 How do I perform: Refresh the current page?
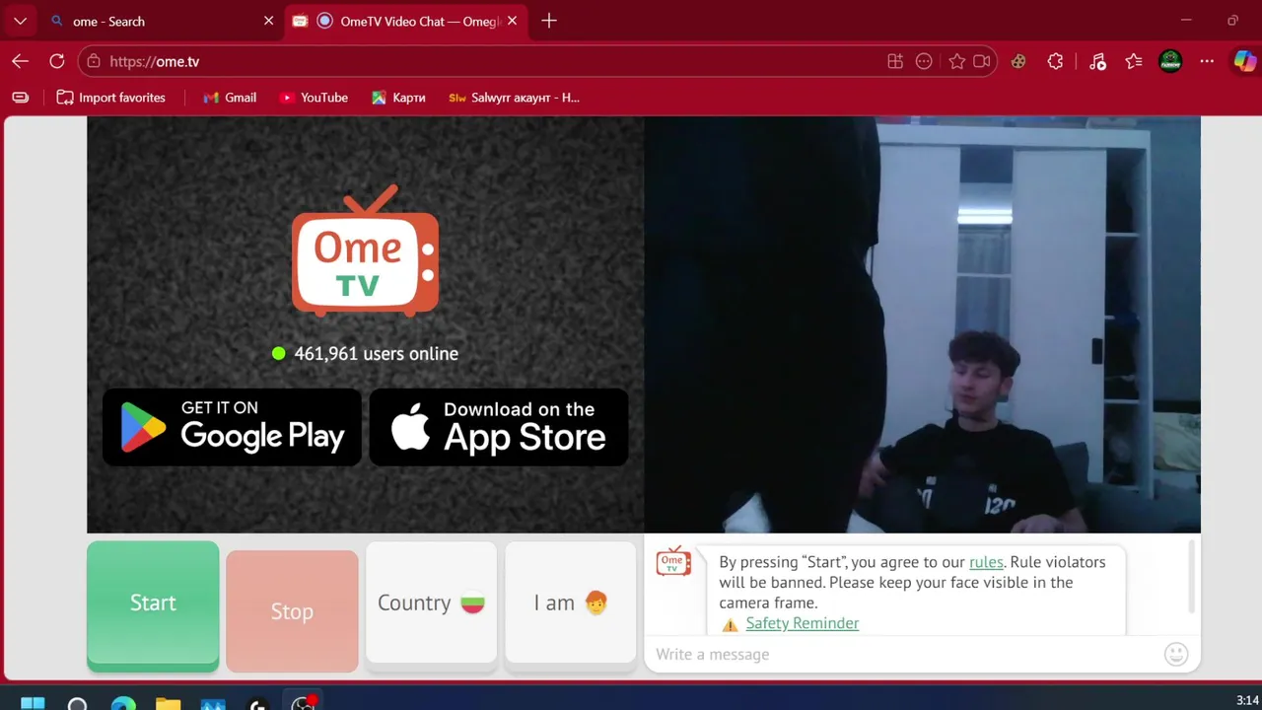click(x=57, y=61)
